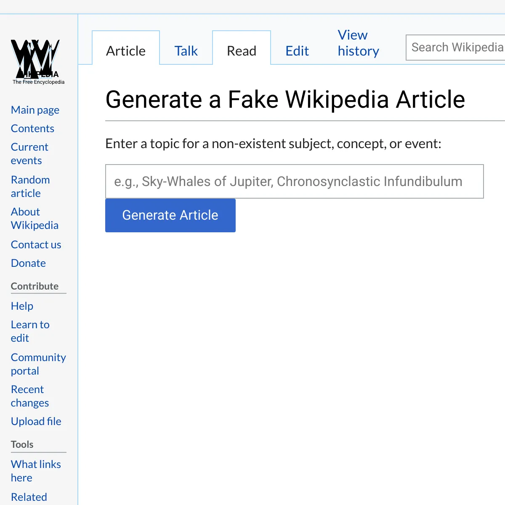
Task: Open the Help link
Action: [22, 306]
